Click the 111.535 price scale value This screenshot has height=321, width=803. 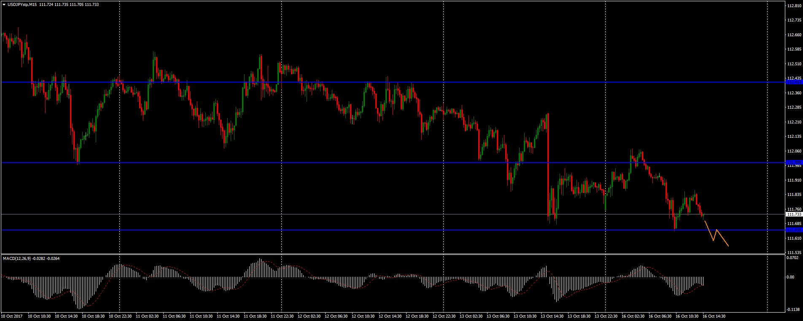pos(794,253)
